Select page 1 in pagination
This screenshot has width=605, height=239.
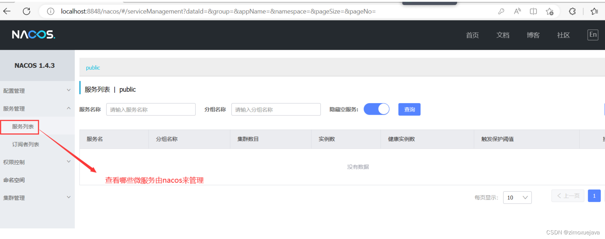[x=594, y=196]
